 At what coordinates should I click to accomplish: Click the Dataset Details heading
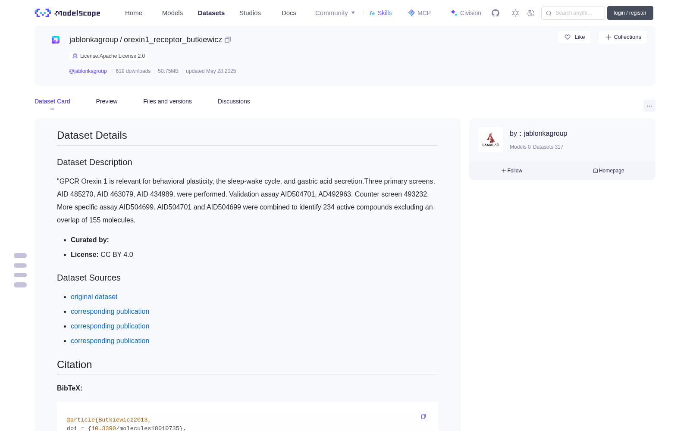pyautogui.click(x=92, y=135)
